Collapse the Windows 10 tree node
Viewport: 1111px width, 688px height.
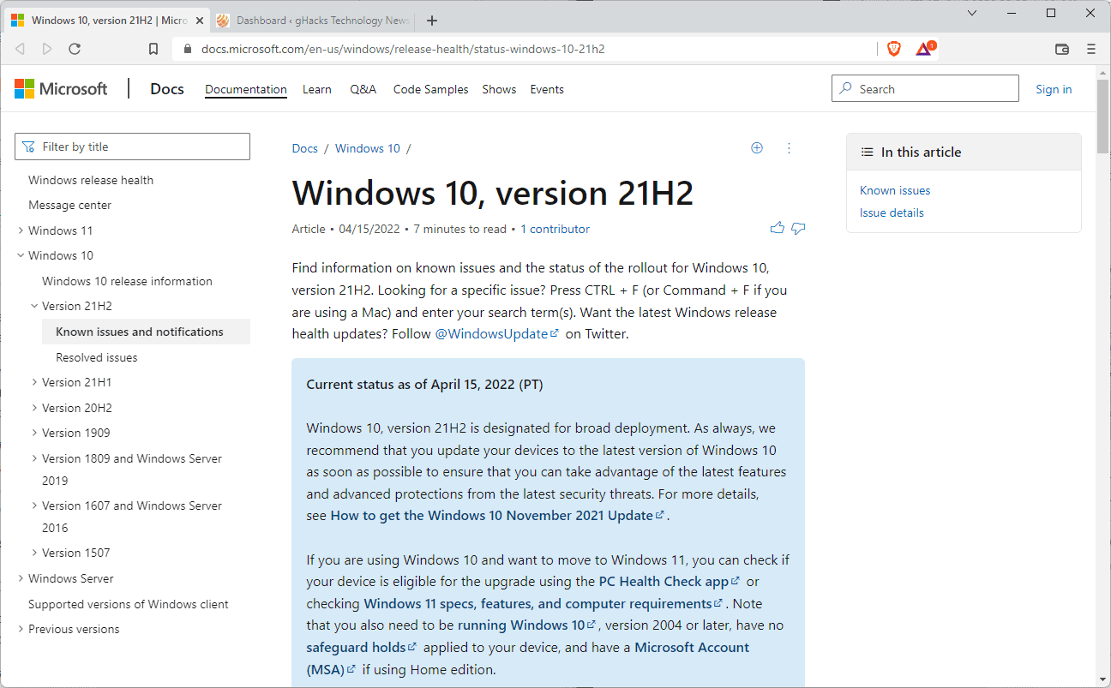(x=21, y=255)
